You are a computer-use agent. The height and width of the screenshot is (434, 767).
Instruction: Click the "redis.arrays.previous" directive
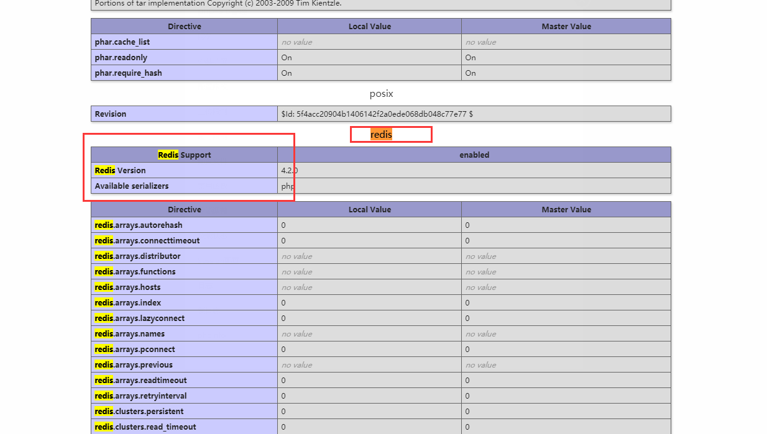point(134,365)
